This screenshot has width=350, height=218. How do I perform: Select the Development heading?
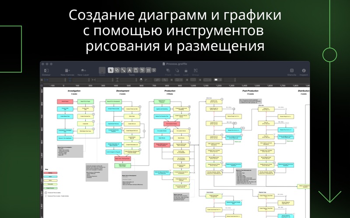[x=122, y=91]
